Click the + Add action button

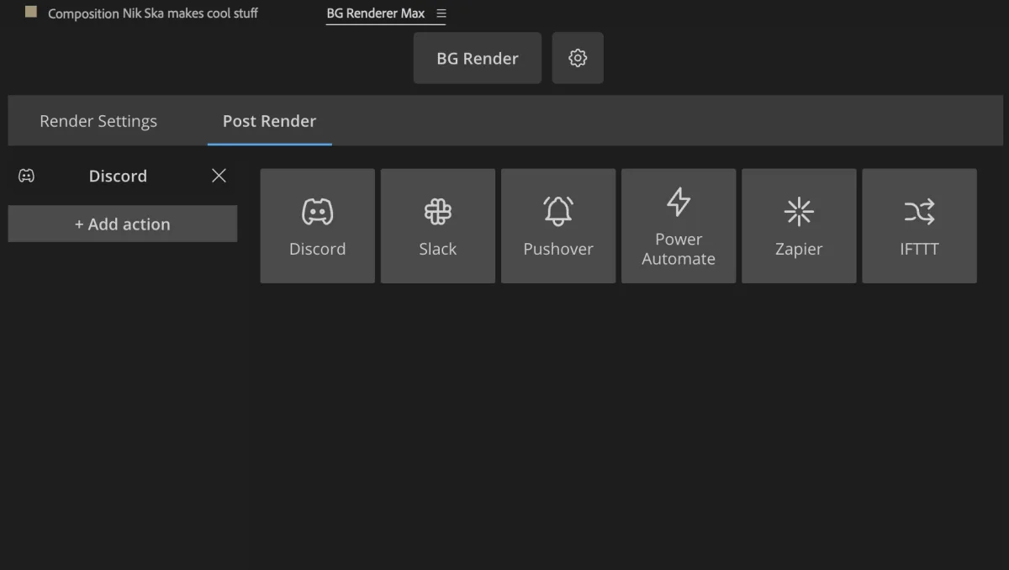click(x=123, y=224)
